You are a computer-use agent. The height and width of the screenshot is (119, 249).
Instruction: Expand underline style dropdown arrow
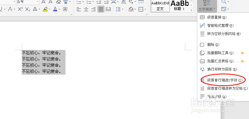(4, 9)
